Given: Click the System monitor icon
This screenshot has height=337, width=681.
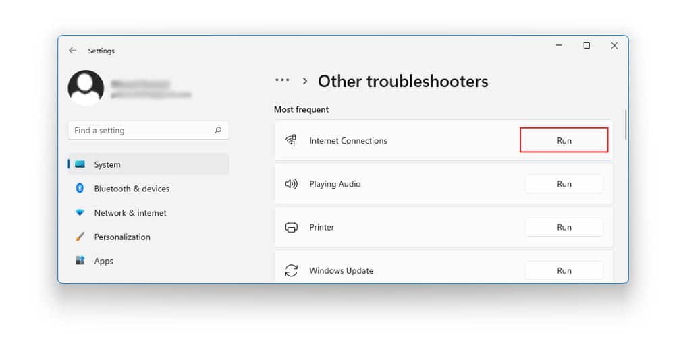Looking at the screenshot, I should (x=80, y=164).
